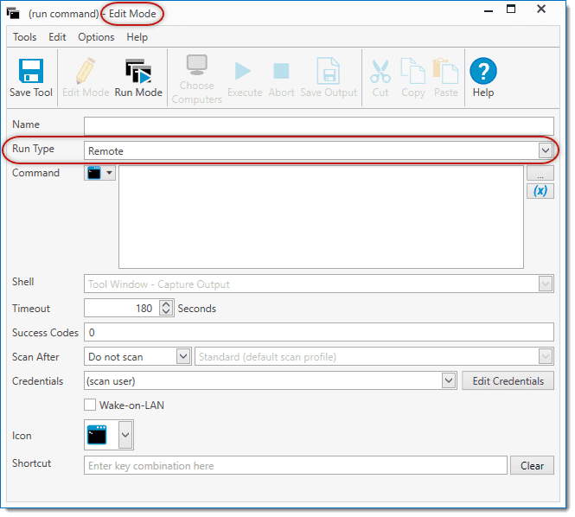The image size is (575, 517).
Task: Click the Abort stop icon
Action: [281, 71]
